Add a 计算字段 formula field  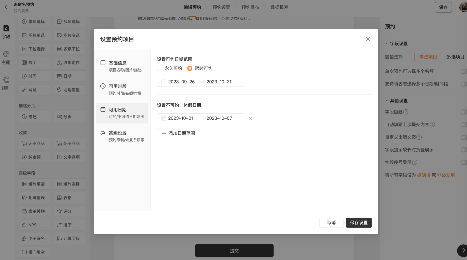(x=70, y=238)
